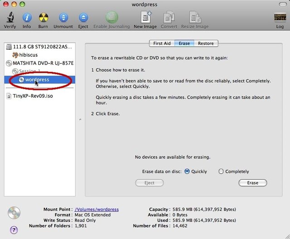Viewport: 290px width, 239px height.
Task: Open the purple Help question mark button
Action: coord(14,230)
